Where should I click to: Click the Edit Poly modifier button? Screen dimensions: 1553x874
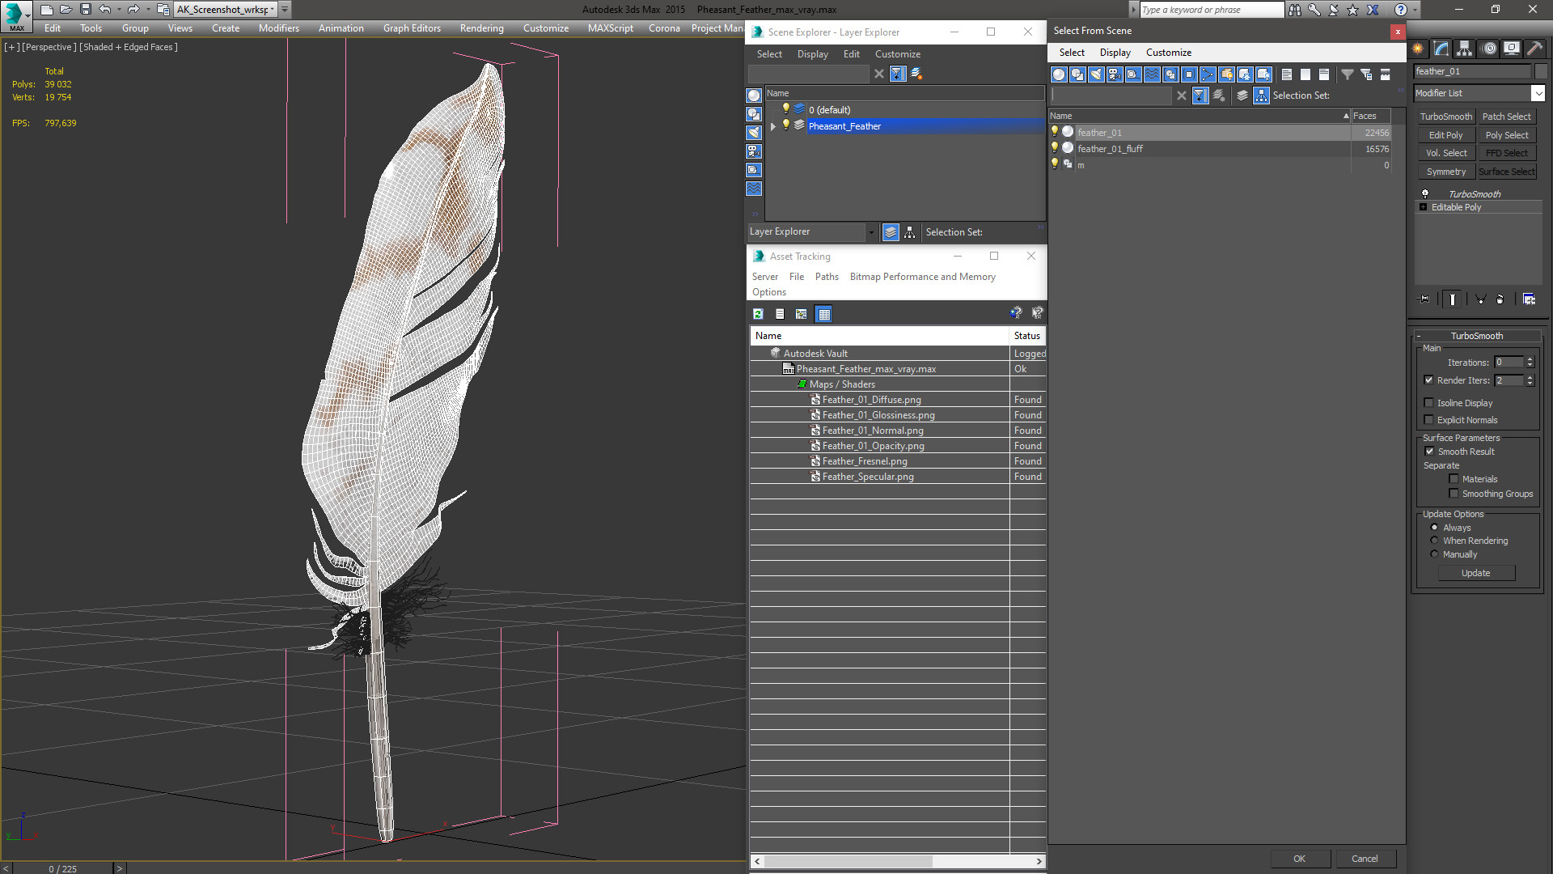pos(1445,135)
